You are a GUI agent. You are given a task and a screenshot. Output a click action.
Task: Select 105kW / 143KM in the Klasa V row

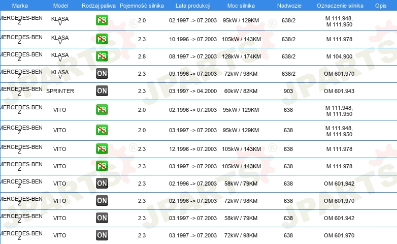241,39
